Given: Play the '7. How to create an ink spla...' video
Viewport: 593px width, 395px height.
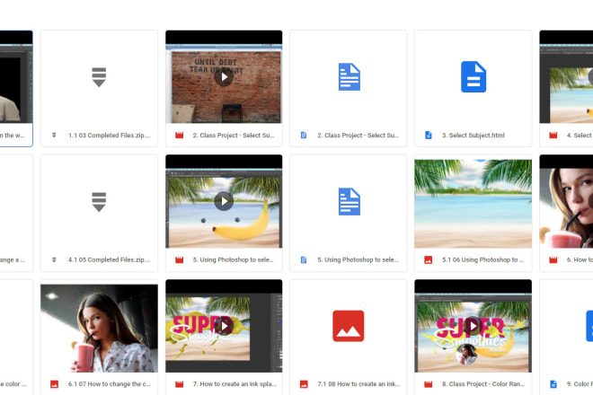Looking at the screenshot, I should pos(224,326).
